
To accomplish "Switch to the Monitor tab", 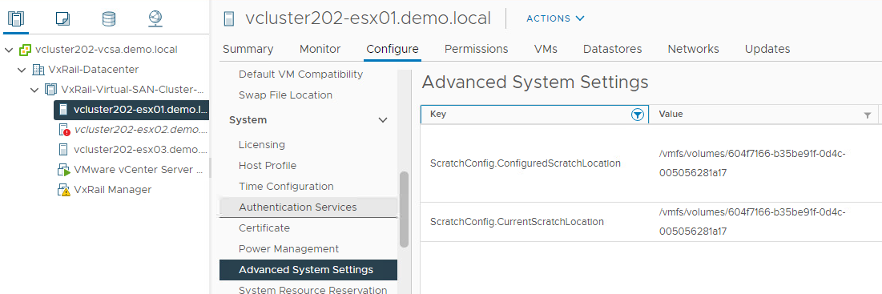I will [x=320, y=49].
